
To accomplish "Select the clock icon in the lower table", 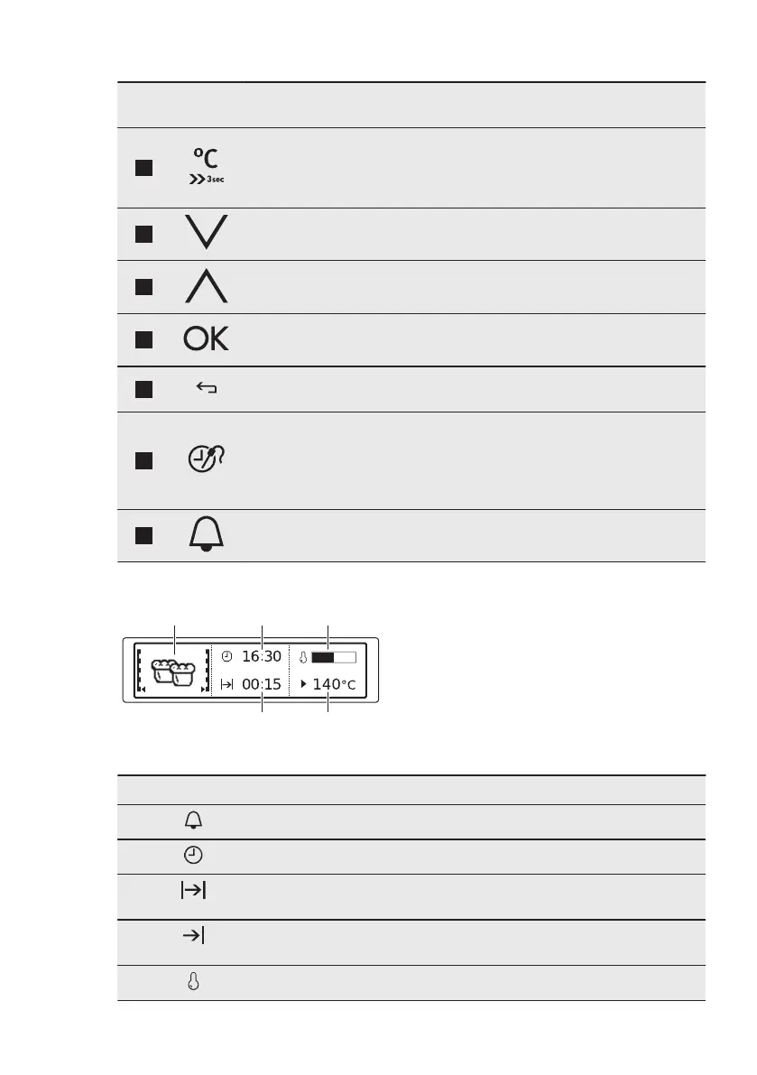I will click(194, 856).
